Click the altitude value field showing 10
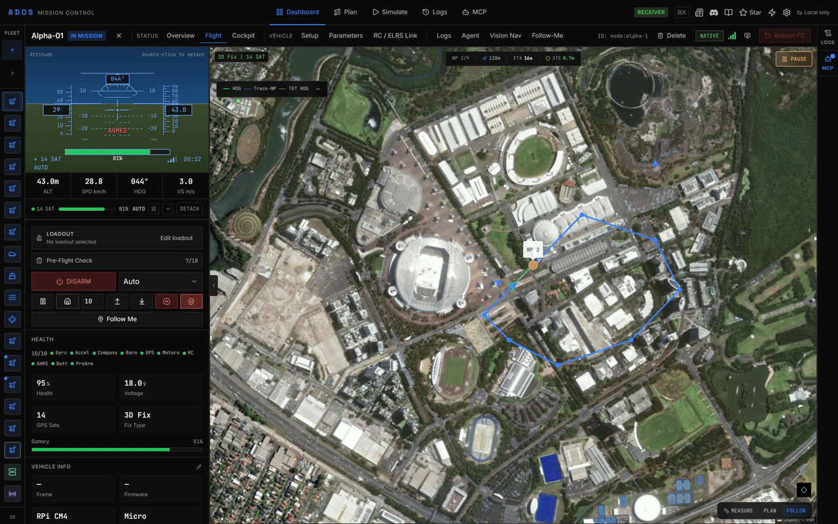838x524 pixels. tap(92, 301)
